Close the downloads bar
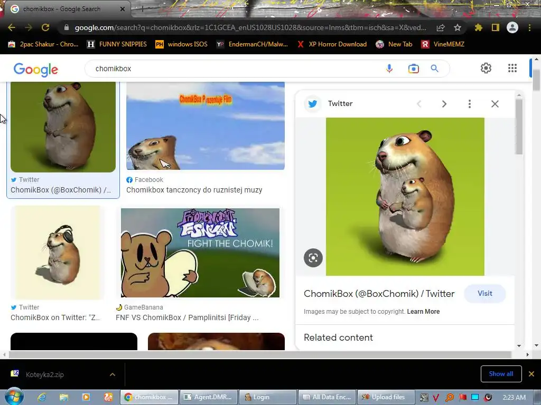 (531, 374)
